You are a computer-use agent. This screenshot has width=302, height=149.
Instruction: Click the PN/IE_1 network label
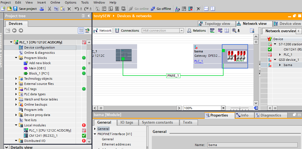(x=173, y=76)
